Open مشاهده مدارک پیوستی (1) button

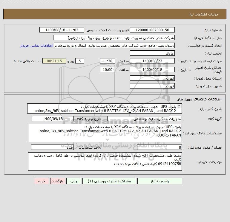[109, 181]
